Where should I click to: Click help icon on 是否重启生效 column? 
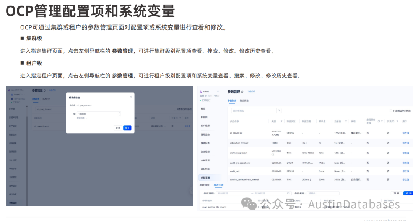[x=379, y=121]
